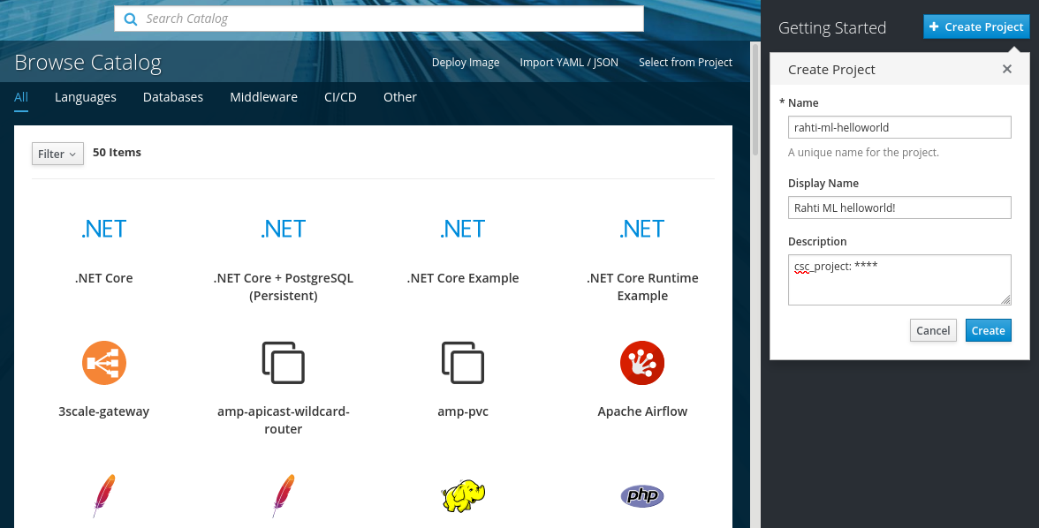Select the amp-pvc template icon
The height and width of the screenshot is (528, 1039).
(x=463, y=363)
